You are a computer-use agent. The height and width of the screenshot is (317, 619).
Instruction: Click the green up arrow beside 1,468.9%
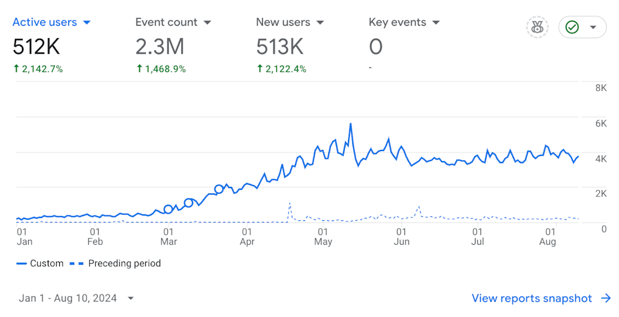click(139, 69)
